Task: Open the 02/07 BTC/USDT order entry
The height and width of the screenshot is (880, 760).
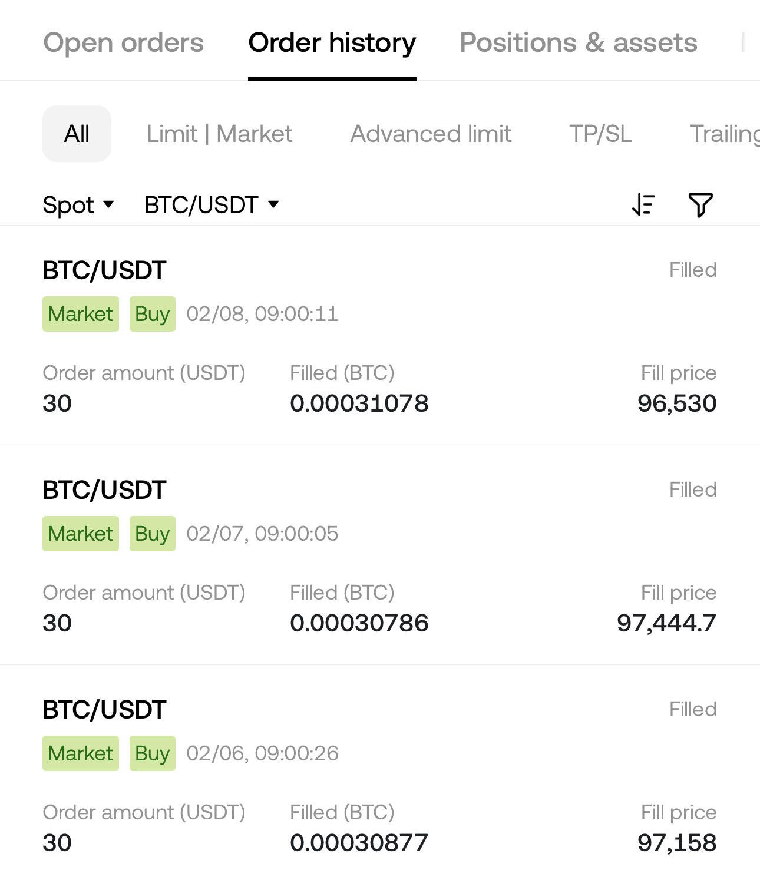Action: point(380,555)
